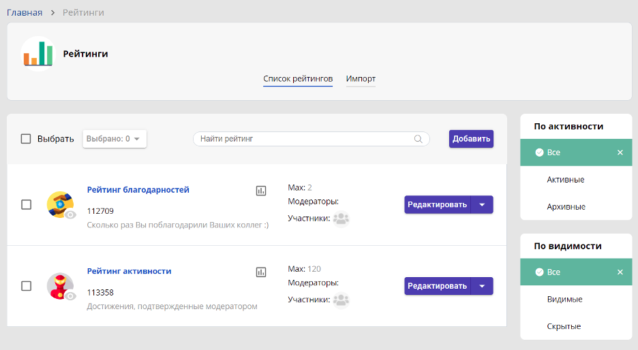Toggle the 'Выбрать' select-all checkbox

pos(26,139)
